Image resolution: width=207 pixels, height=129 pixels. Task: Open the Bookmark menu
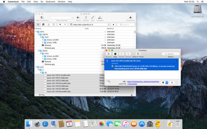point(50,2)
